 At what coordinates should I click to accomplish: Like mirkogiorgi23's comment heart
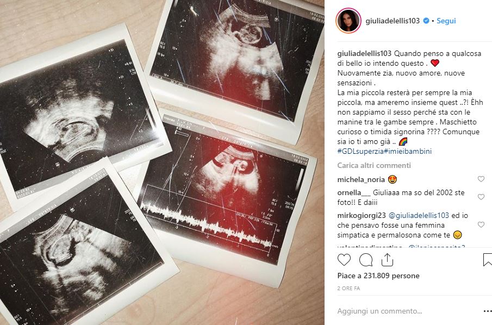[481, 224]
